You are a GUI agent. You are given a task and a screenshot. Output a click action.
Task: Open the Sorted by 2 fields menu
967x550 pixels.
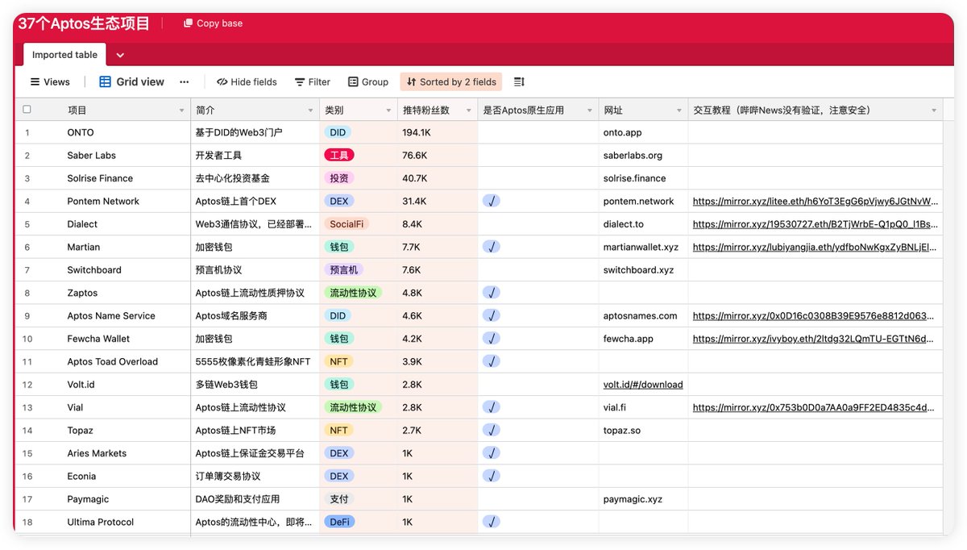(x=454, y=81)
